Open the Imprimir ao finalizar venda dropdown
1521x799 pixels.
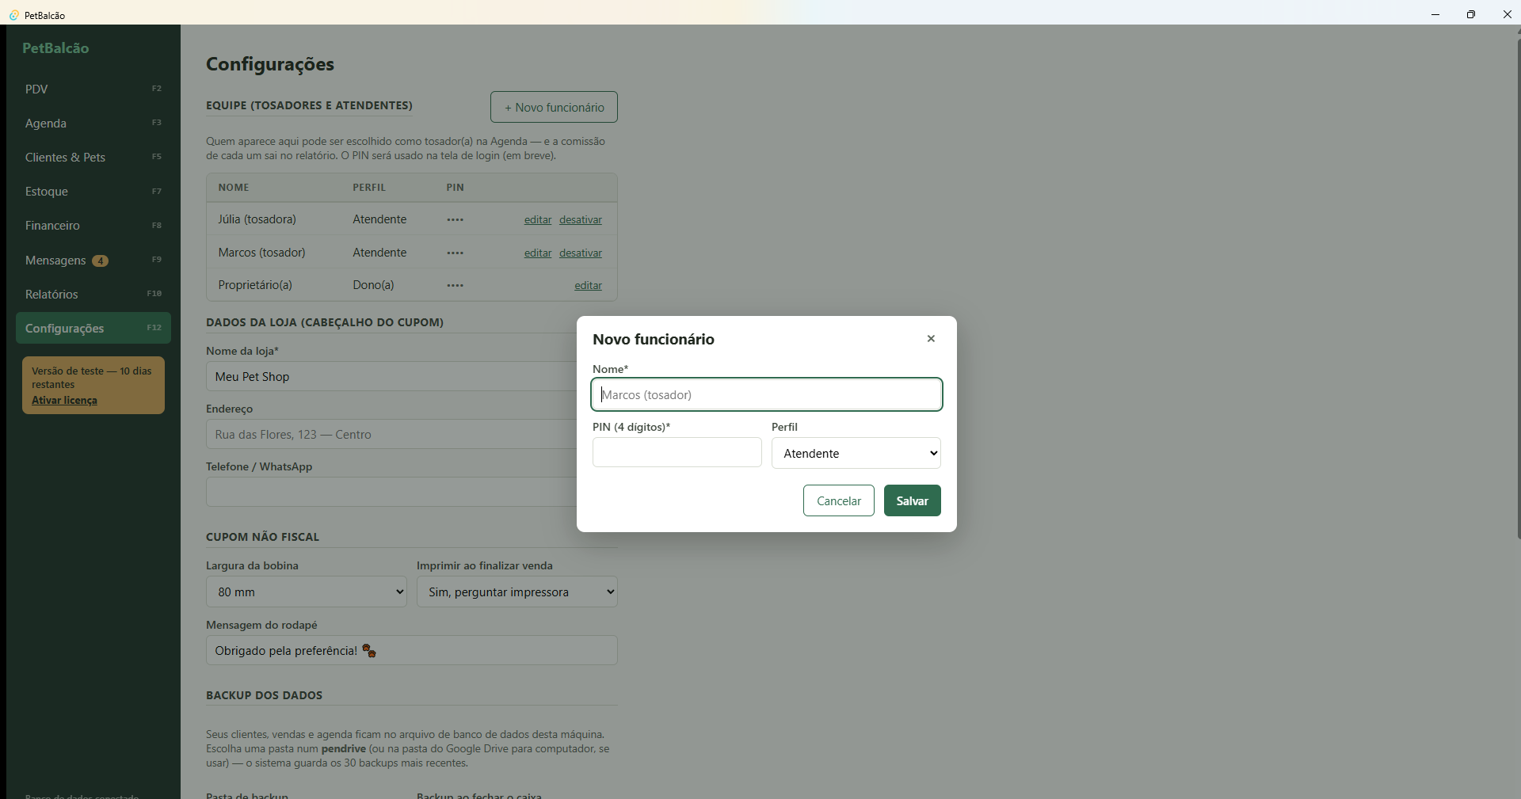tap(517, 592)
